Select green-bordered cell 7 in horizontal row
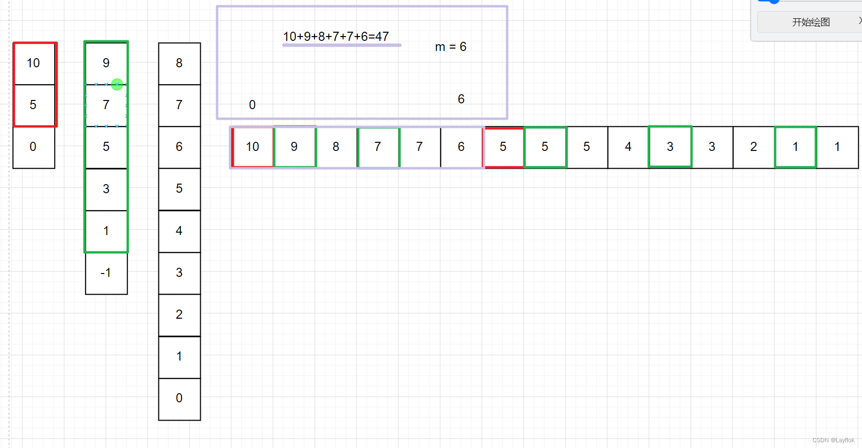Image resolution: width=862 pixels, height=448 pixels. [378, 147]
